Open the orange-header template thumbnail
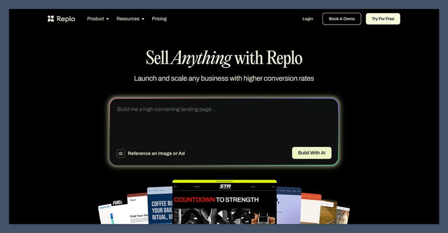The width and height of the screenshot is (448, 233). tap(311, 209)
